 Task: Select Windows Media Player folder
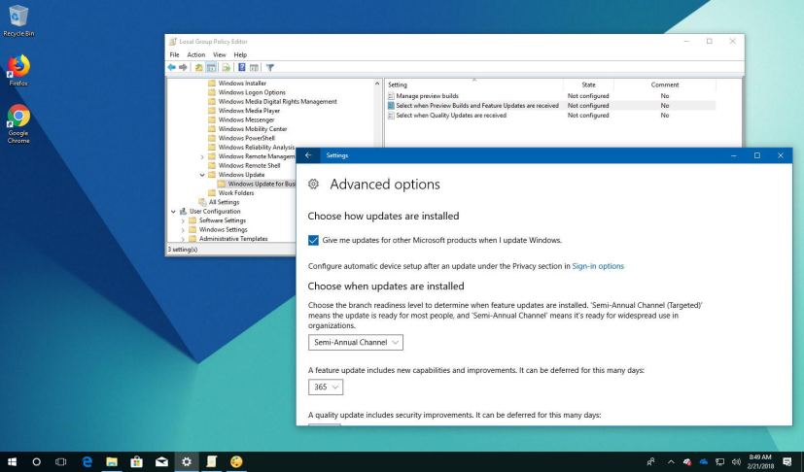pyautogui.click(x=249, y=111)
